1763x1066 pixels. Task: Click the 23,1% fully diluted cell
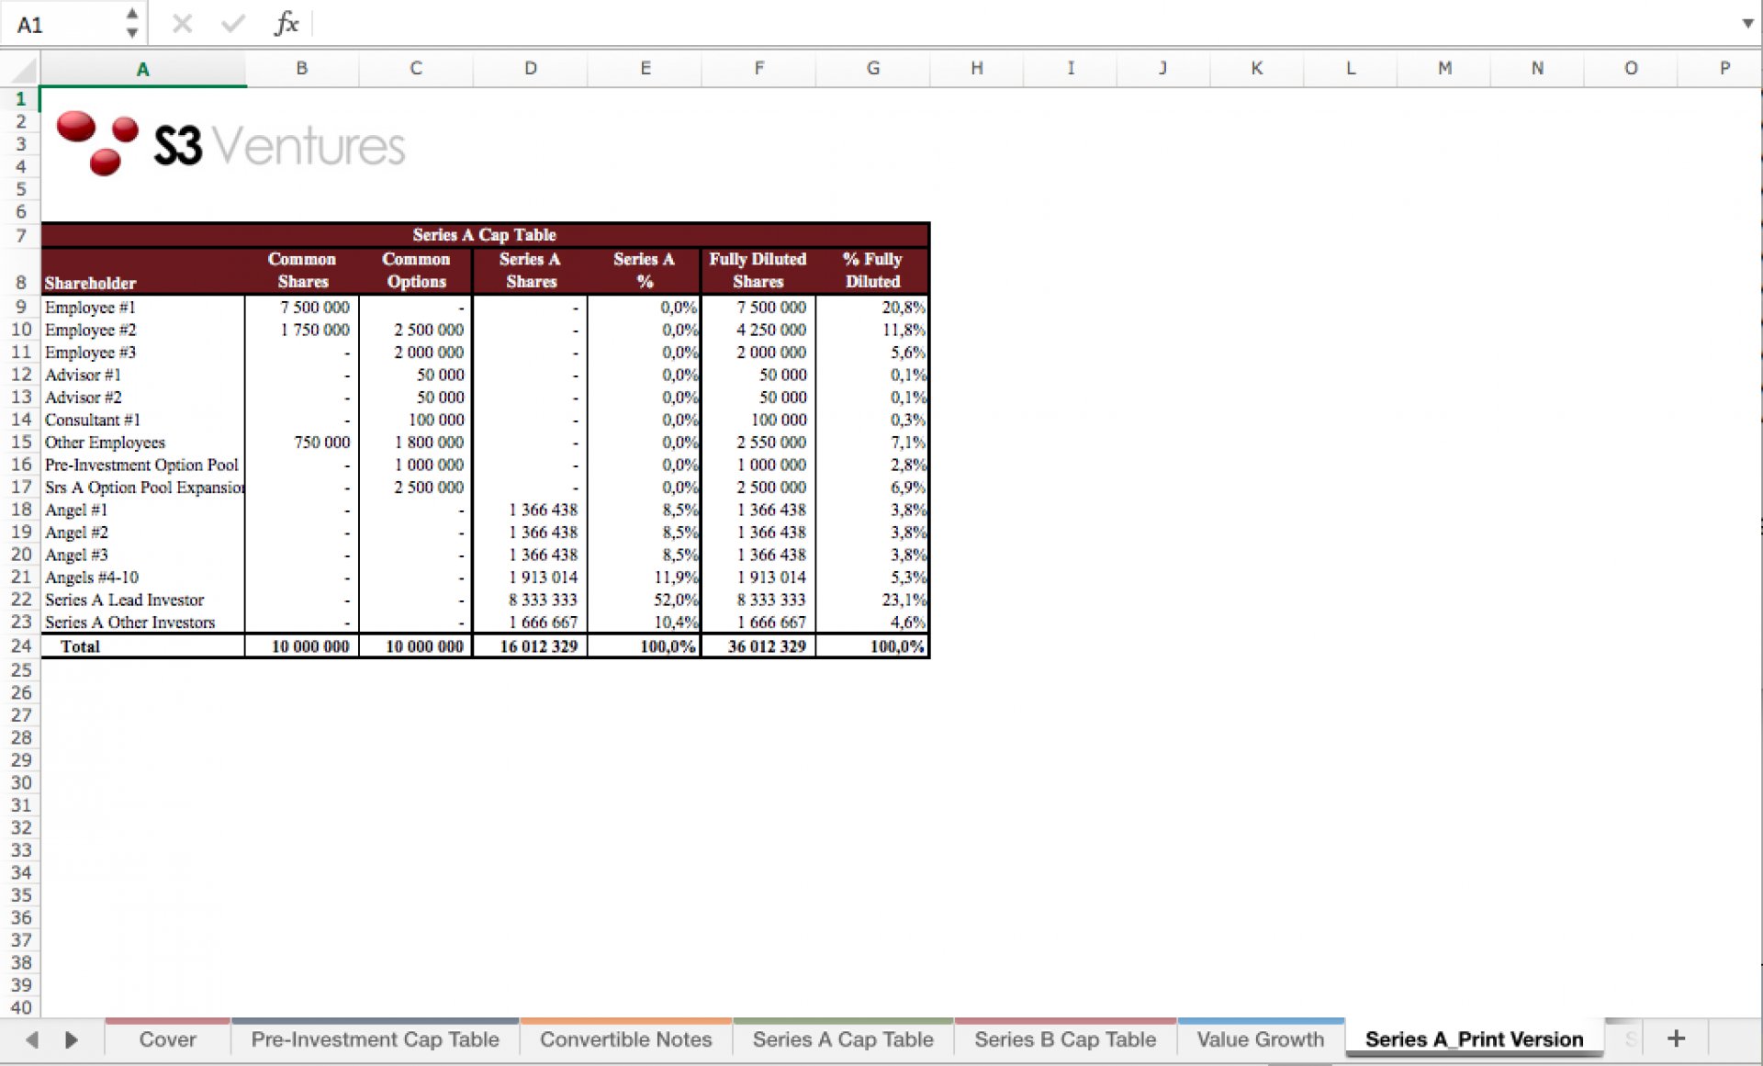tap(872, 600)
